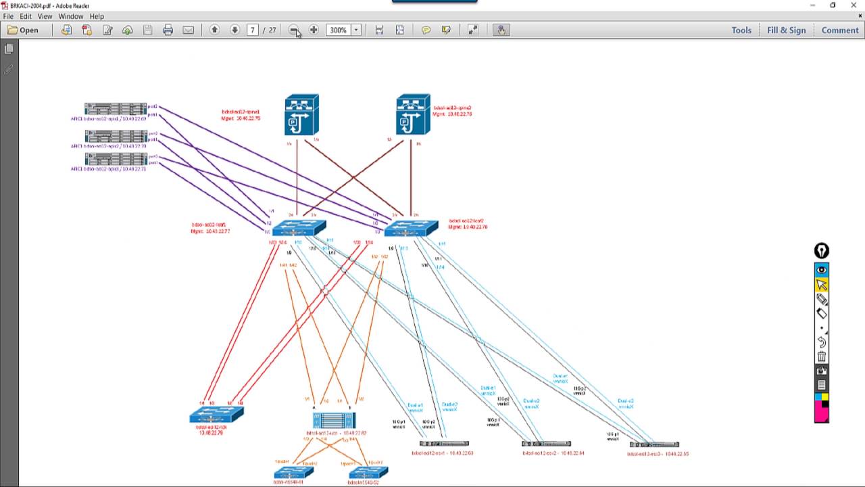Click the Create PDF online icon
This screenshot has width=865, height=487.
point(66,30)
